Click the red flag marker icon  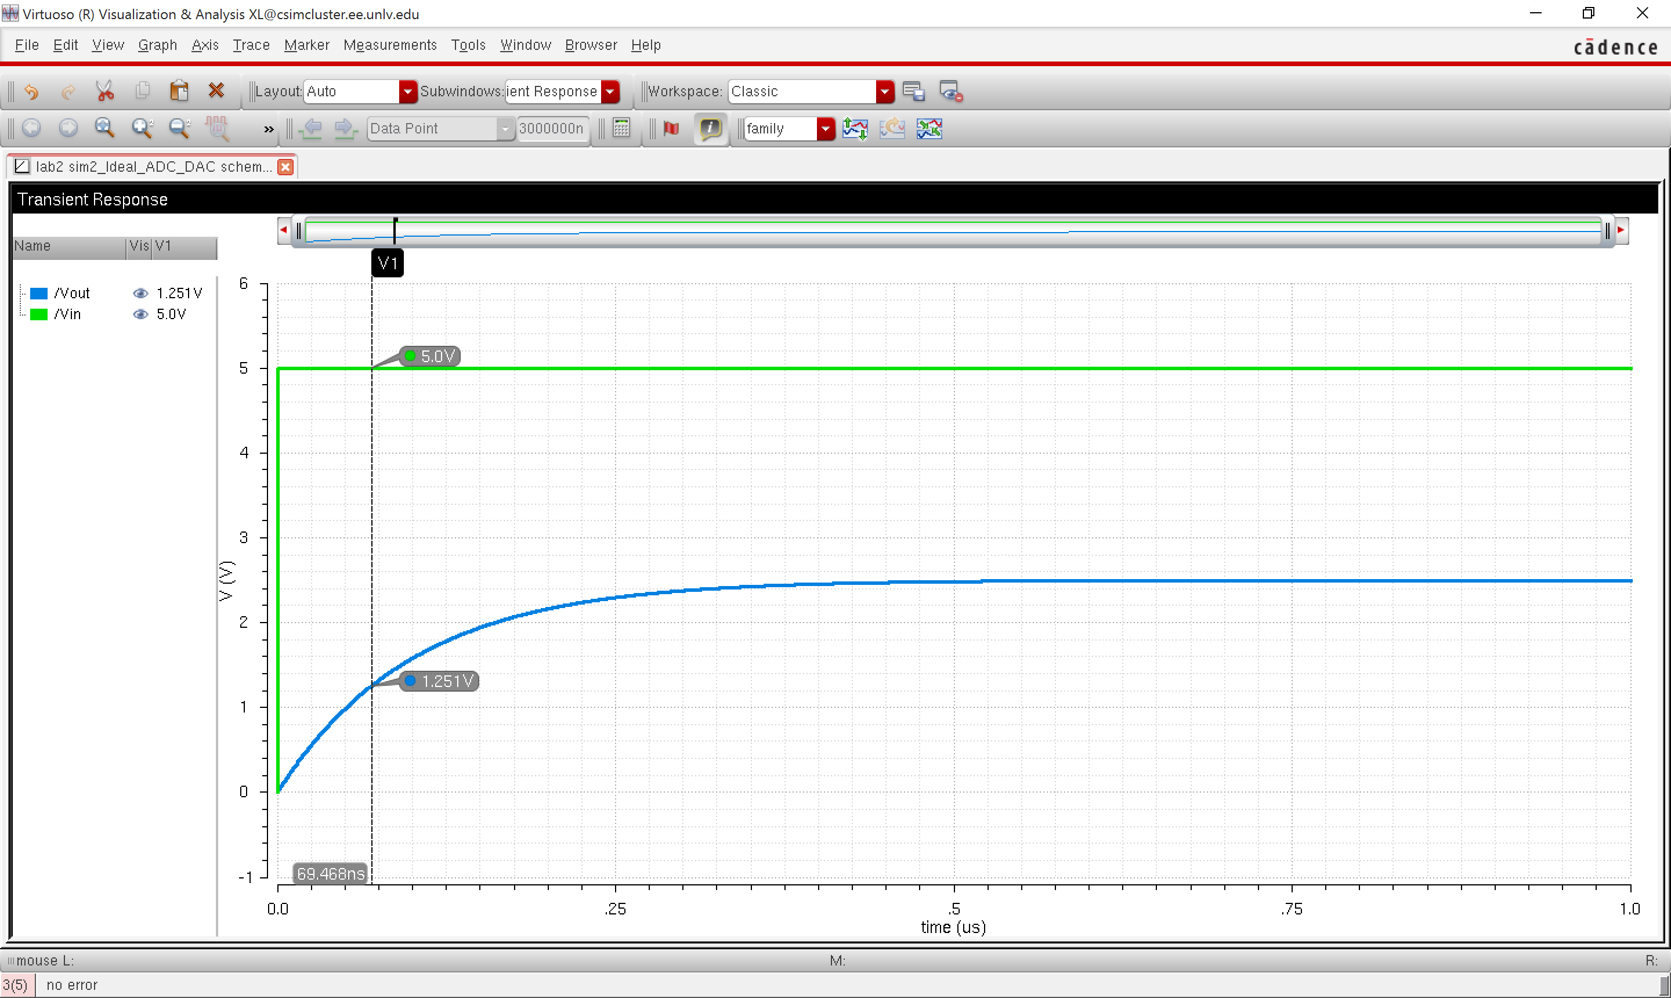(x=670, y=128)
